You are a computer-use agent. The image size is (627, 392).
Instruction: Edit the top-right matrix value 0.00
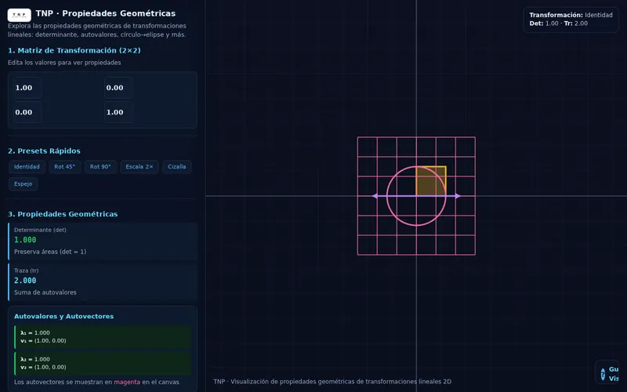pos(118,88)
